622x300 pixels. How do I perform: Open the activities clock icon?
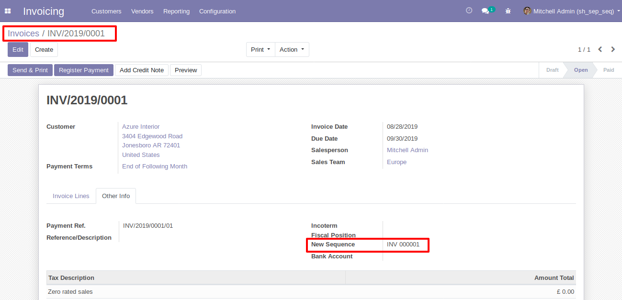(469, 11)
